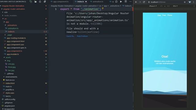Screen dimensions: 196x110
Task: Select index.ts under _animations in tree
Action: (x=11, y=31)
